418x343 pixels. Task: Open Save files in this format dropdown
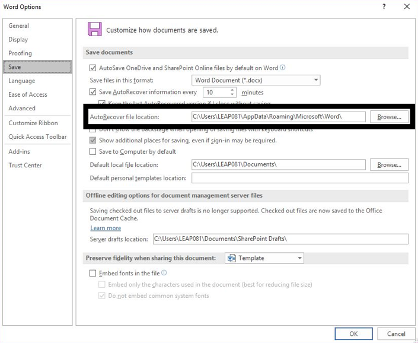coord(256,80)
